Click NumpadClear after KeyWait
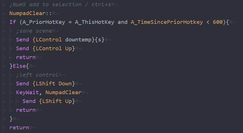Image resolution: width=243 pixels, height=133 pixels. coord(63,92)
